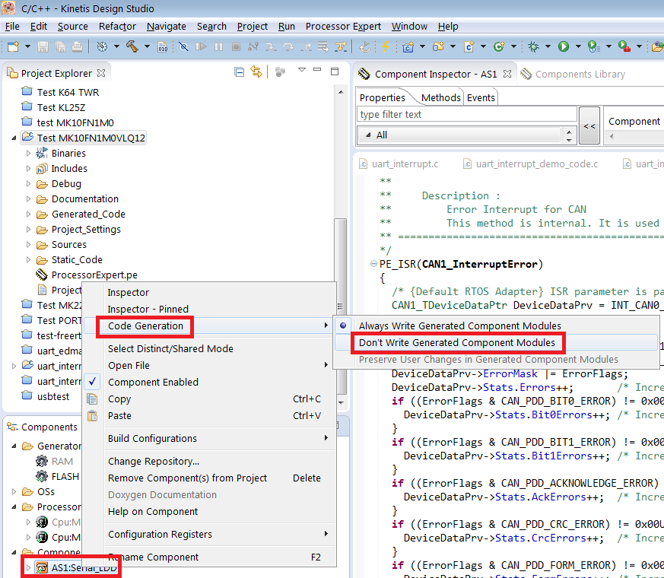The height and width of the screenshot is (578, 664).
Task: Collapse the Test MK10FN1M0VLQ12 project
Action: 14,138
